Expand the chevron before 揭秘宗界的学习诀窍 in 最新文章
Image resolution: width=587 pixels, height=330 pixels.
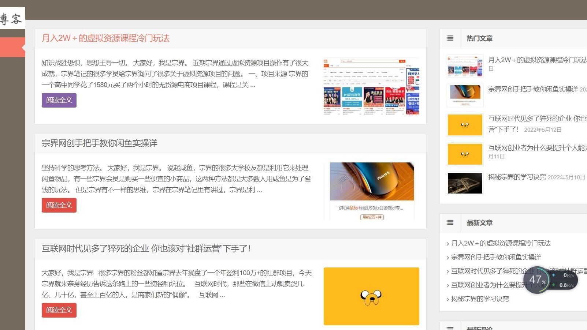[447, 299]
